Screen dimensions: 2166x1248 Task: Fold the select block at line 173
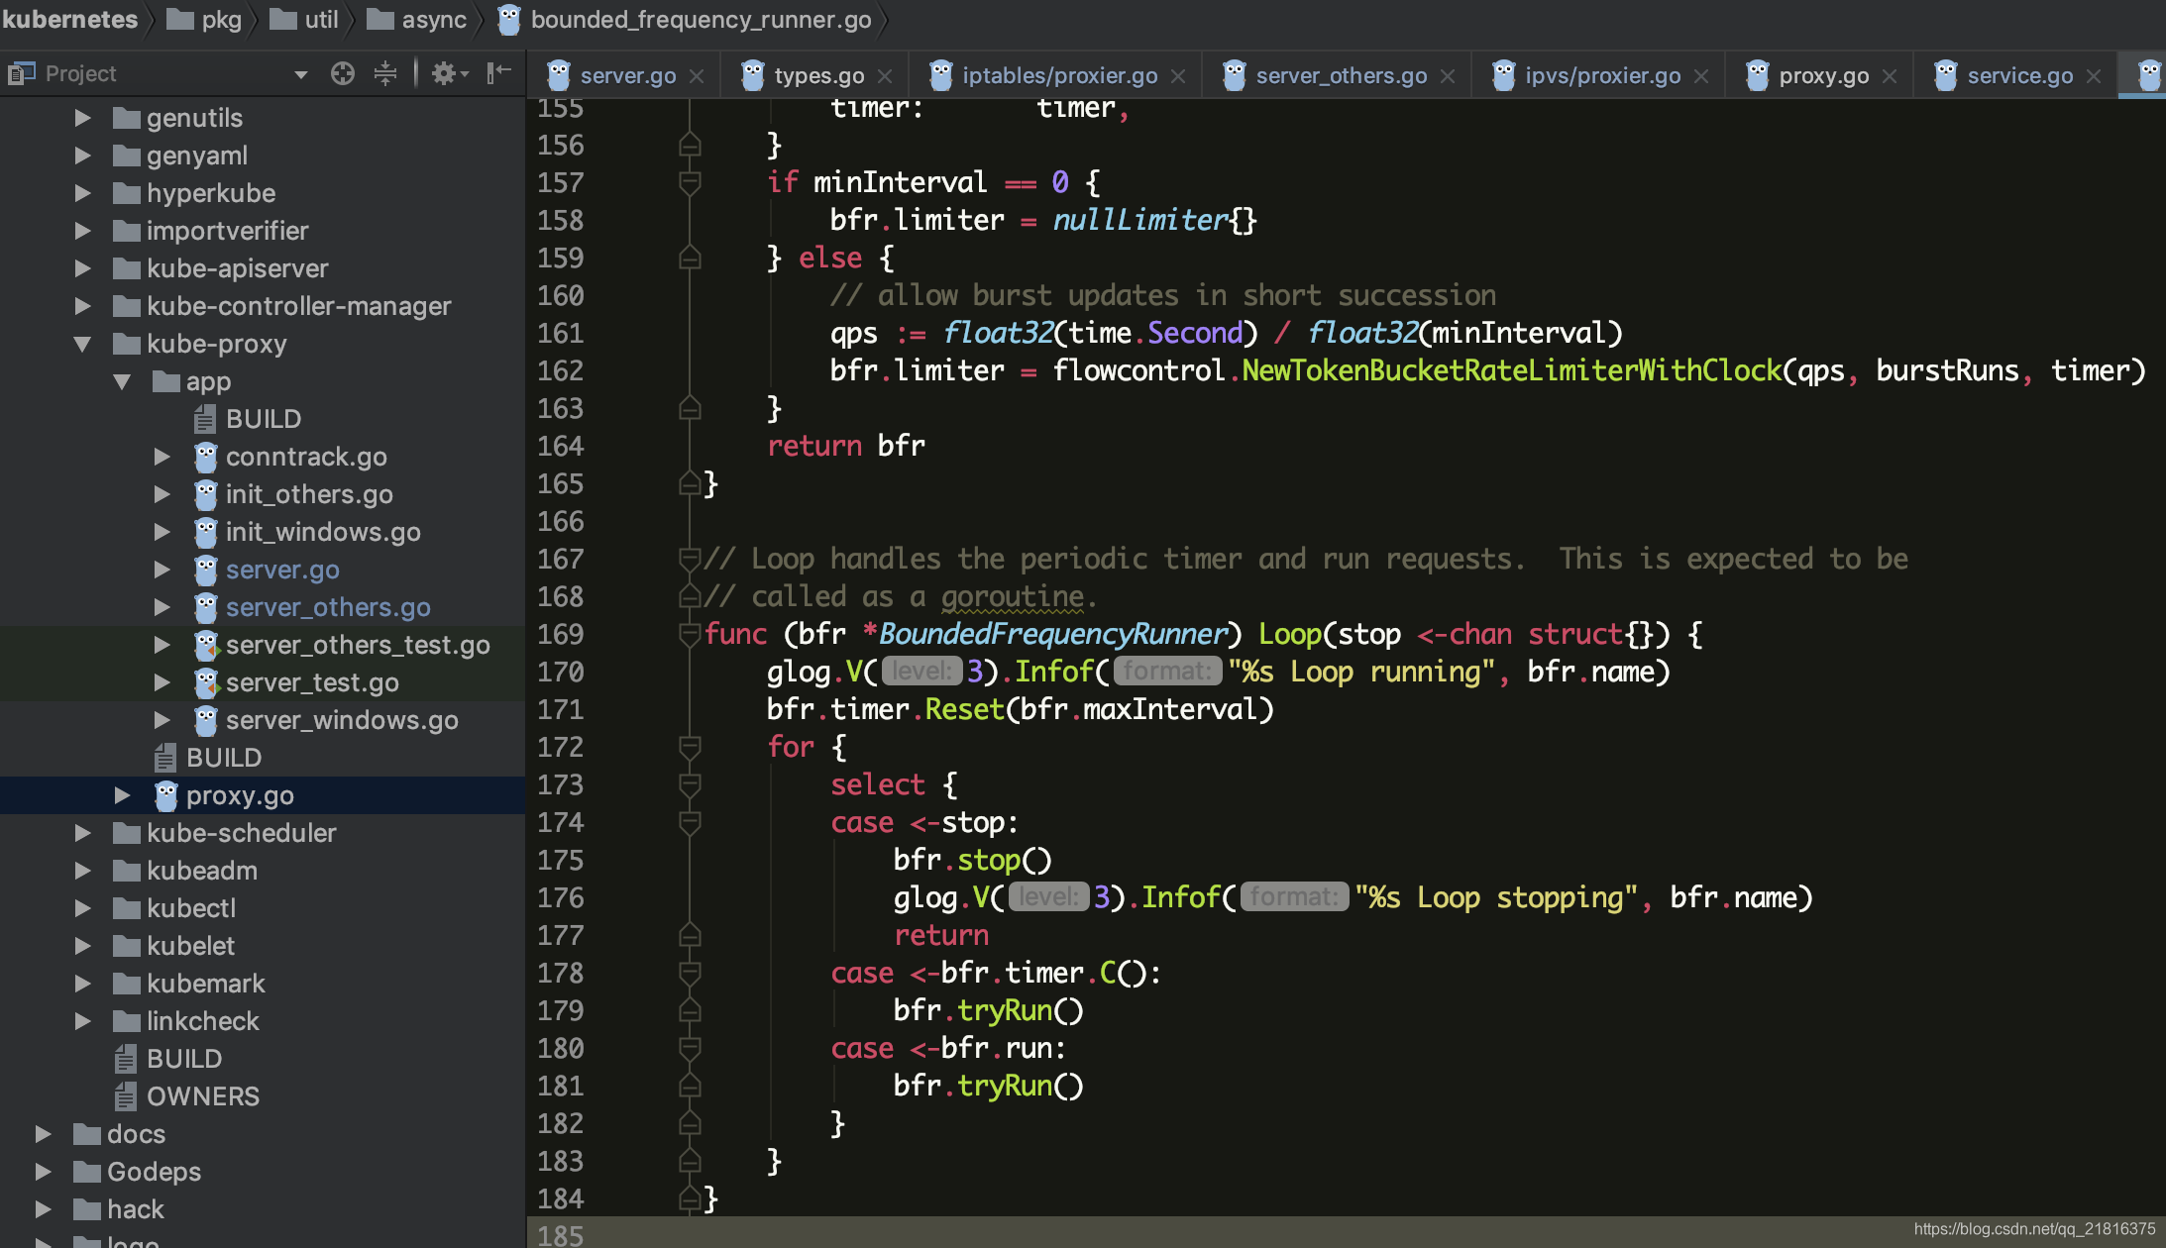[690, 784]
